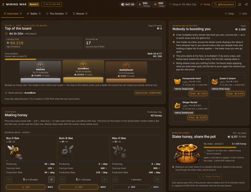This screenshot has height=192, width=251.
Task: Click the Players In 17 card
Action: 123,43
